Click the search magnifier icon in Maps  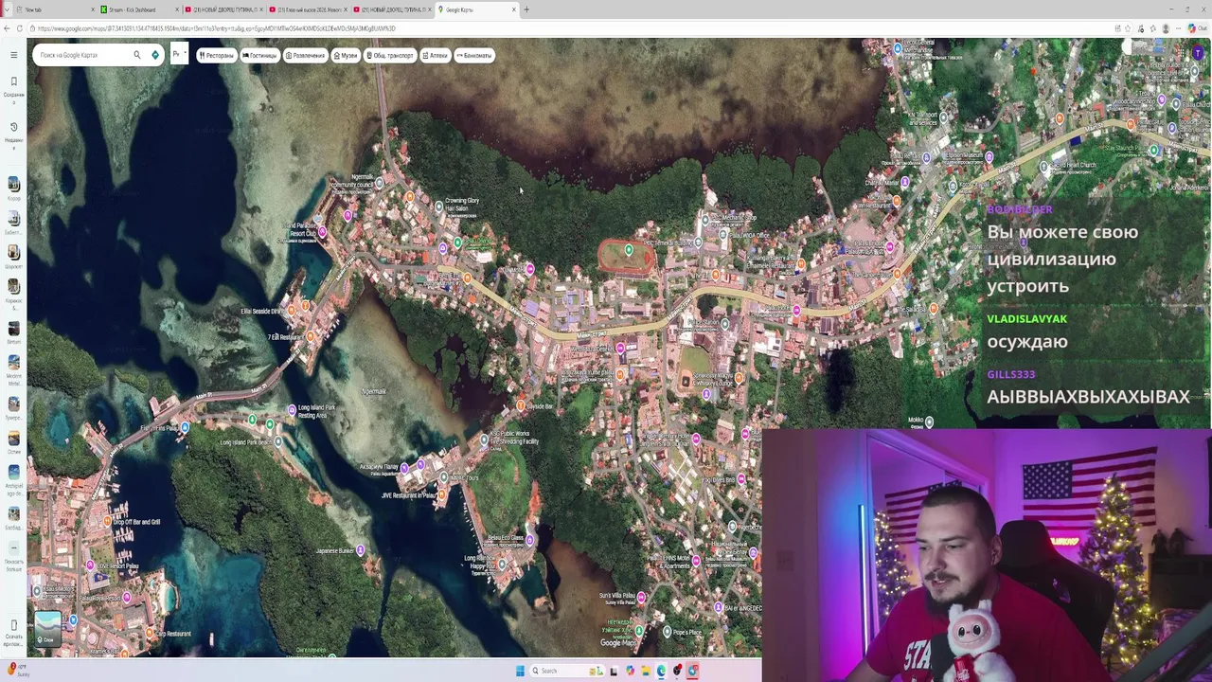(137, 55)
